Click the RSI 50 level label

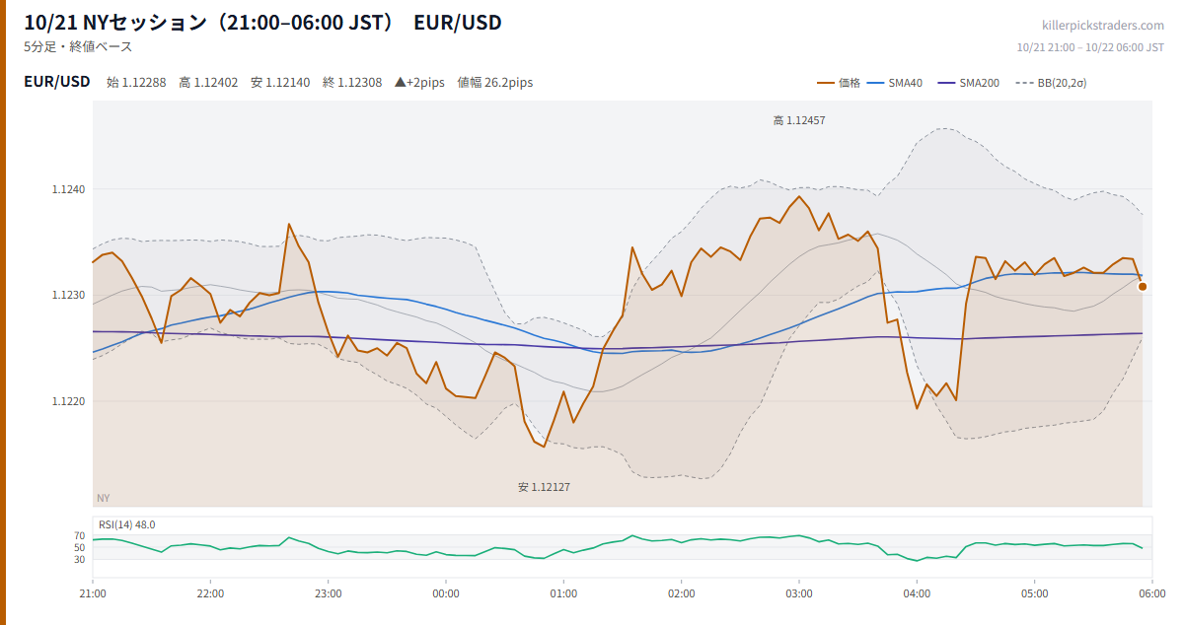[x=80, y=548]
